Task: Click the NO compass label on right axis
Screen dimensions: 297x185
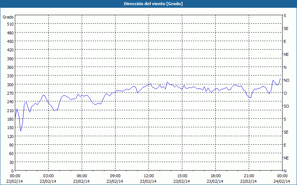Action: tap(286, 80)
